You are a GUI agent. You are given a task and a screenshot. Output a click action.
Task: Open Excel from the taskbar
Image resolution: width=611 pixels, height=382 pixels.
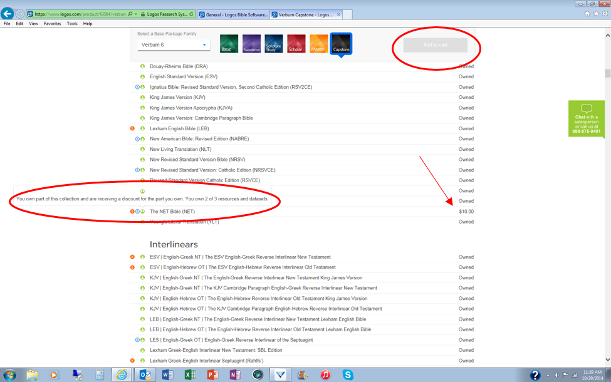pos(190,374)
